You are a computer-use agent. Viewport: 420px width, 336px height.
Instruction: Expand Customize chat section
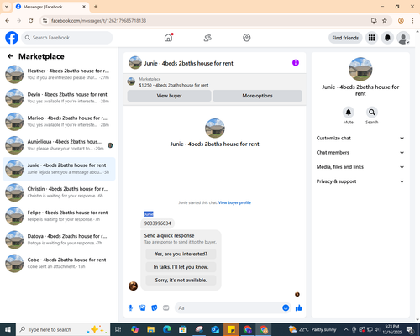tap(360, 138)
